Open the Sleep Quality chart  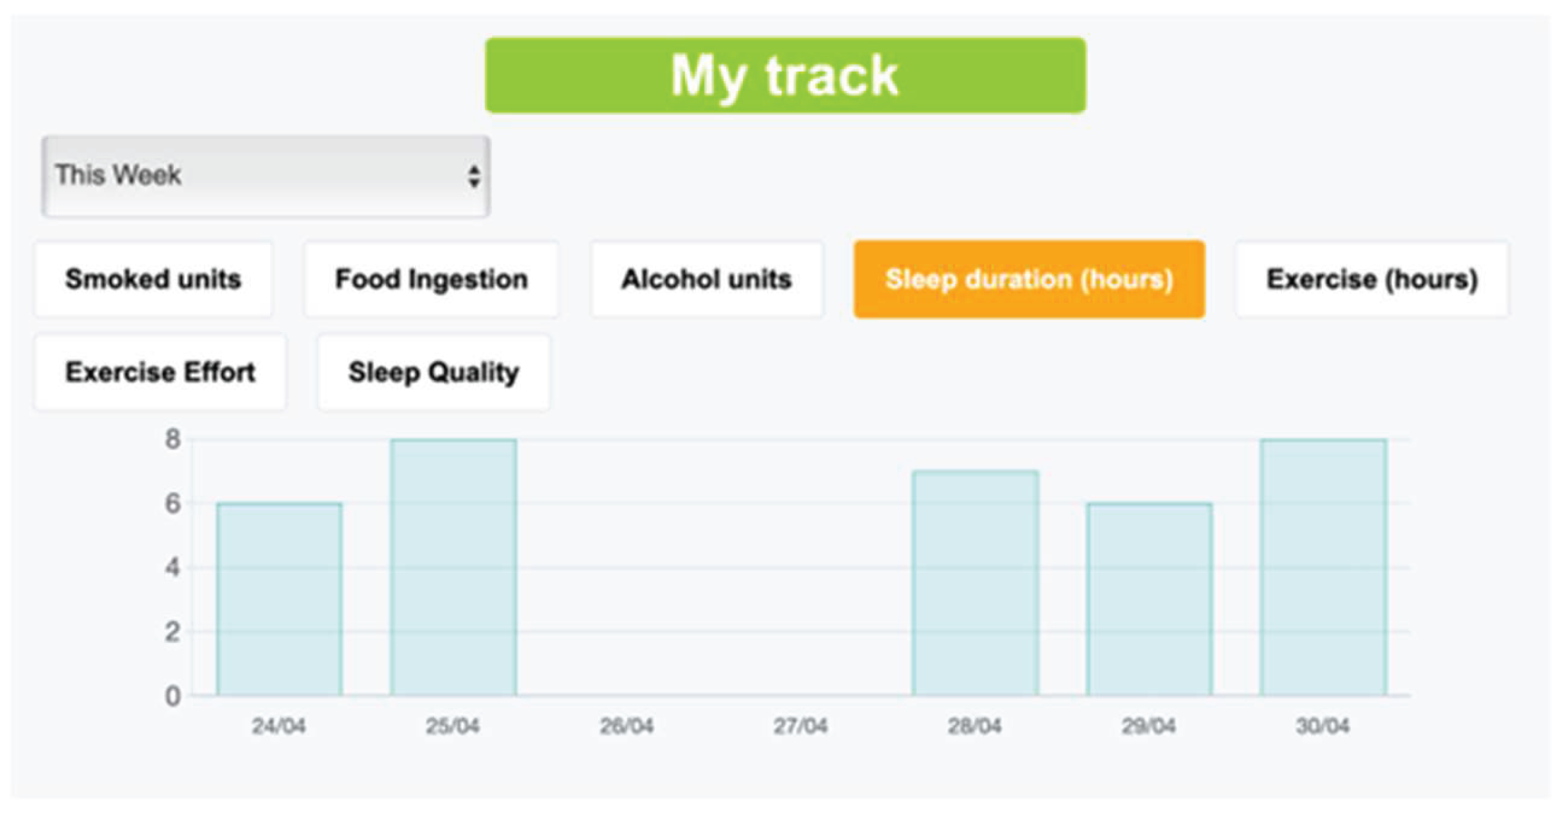tap(434, 372)
